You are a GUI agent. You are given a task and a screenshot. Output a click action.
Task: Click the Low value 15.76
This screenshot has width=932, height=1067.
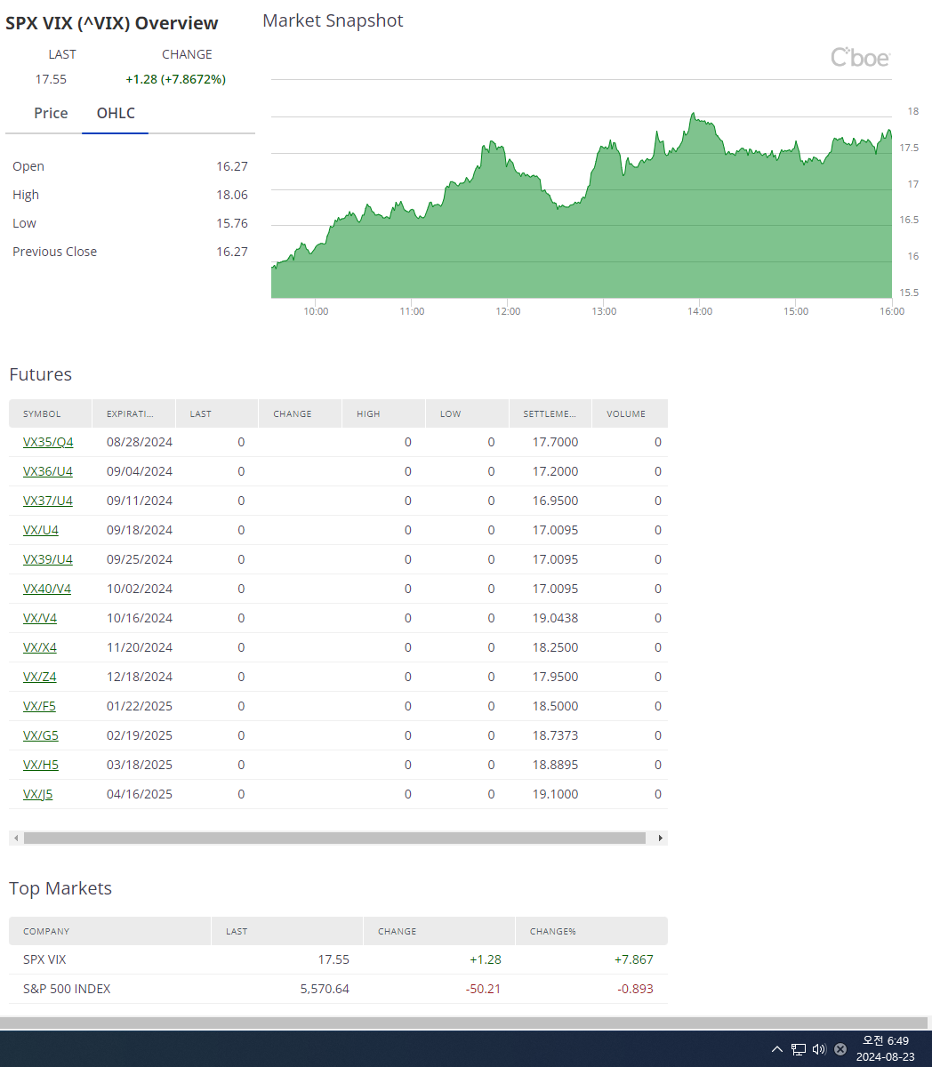tap(232, 223)
